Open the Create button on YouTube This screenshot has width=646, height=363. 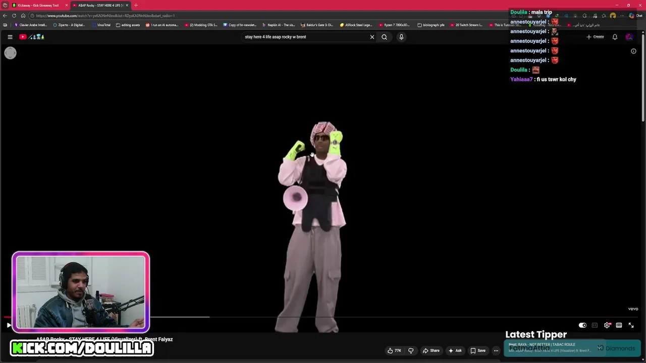coord(595,37)
